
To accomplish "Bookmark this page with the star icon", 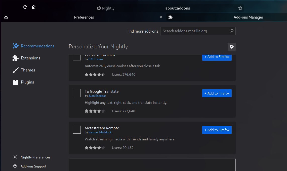I will click(x=240, y=8).
